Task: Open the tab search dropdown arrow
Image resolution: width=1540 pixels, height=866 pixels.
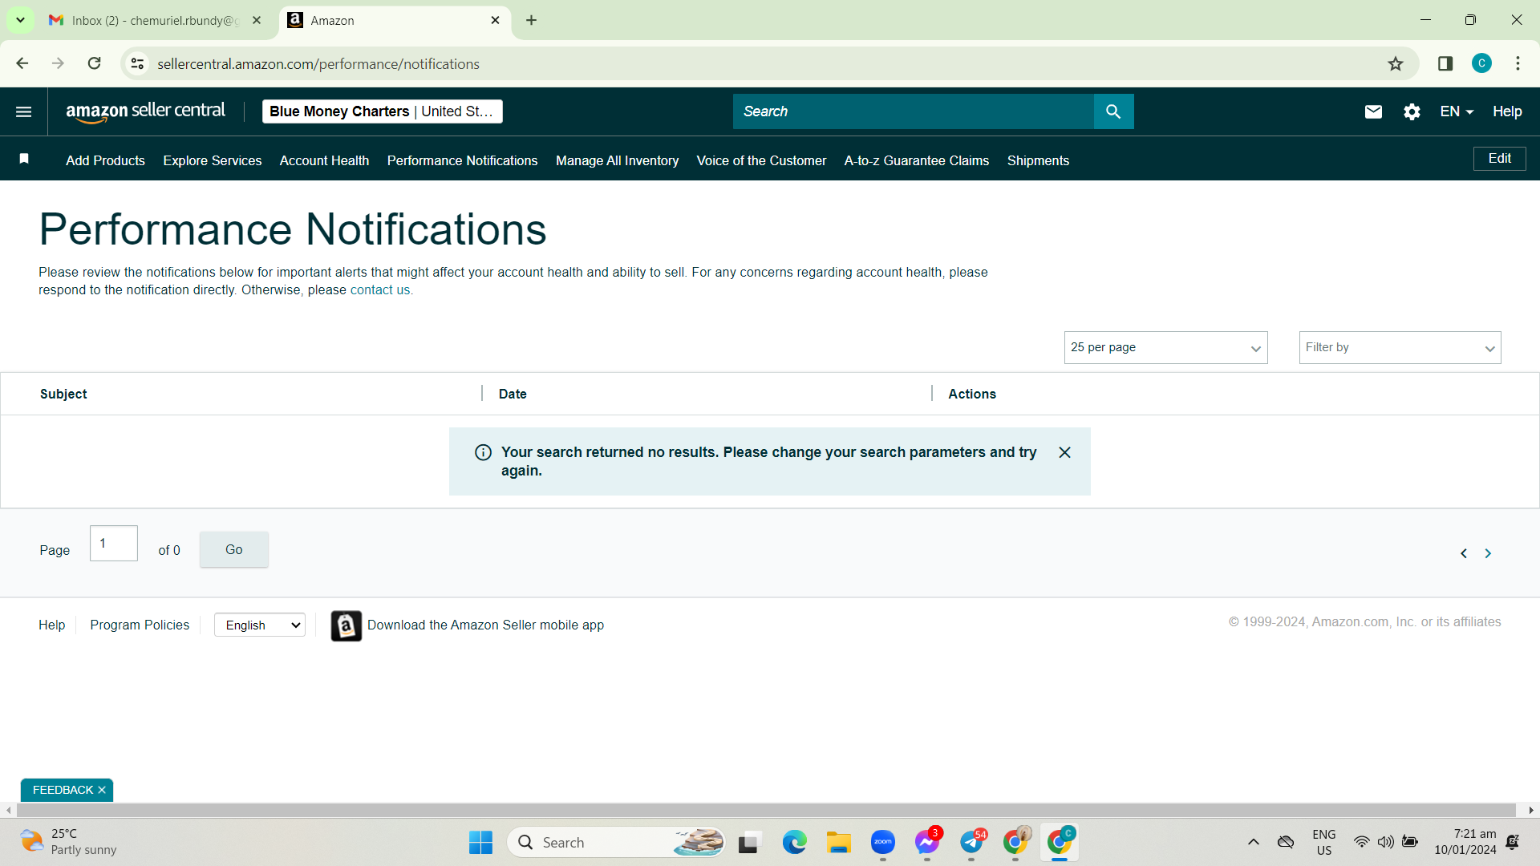Action: coord(20,20)
